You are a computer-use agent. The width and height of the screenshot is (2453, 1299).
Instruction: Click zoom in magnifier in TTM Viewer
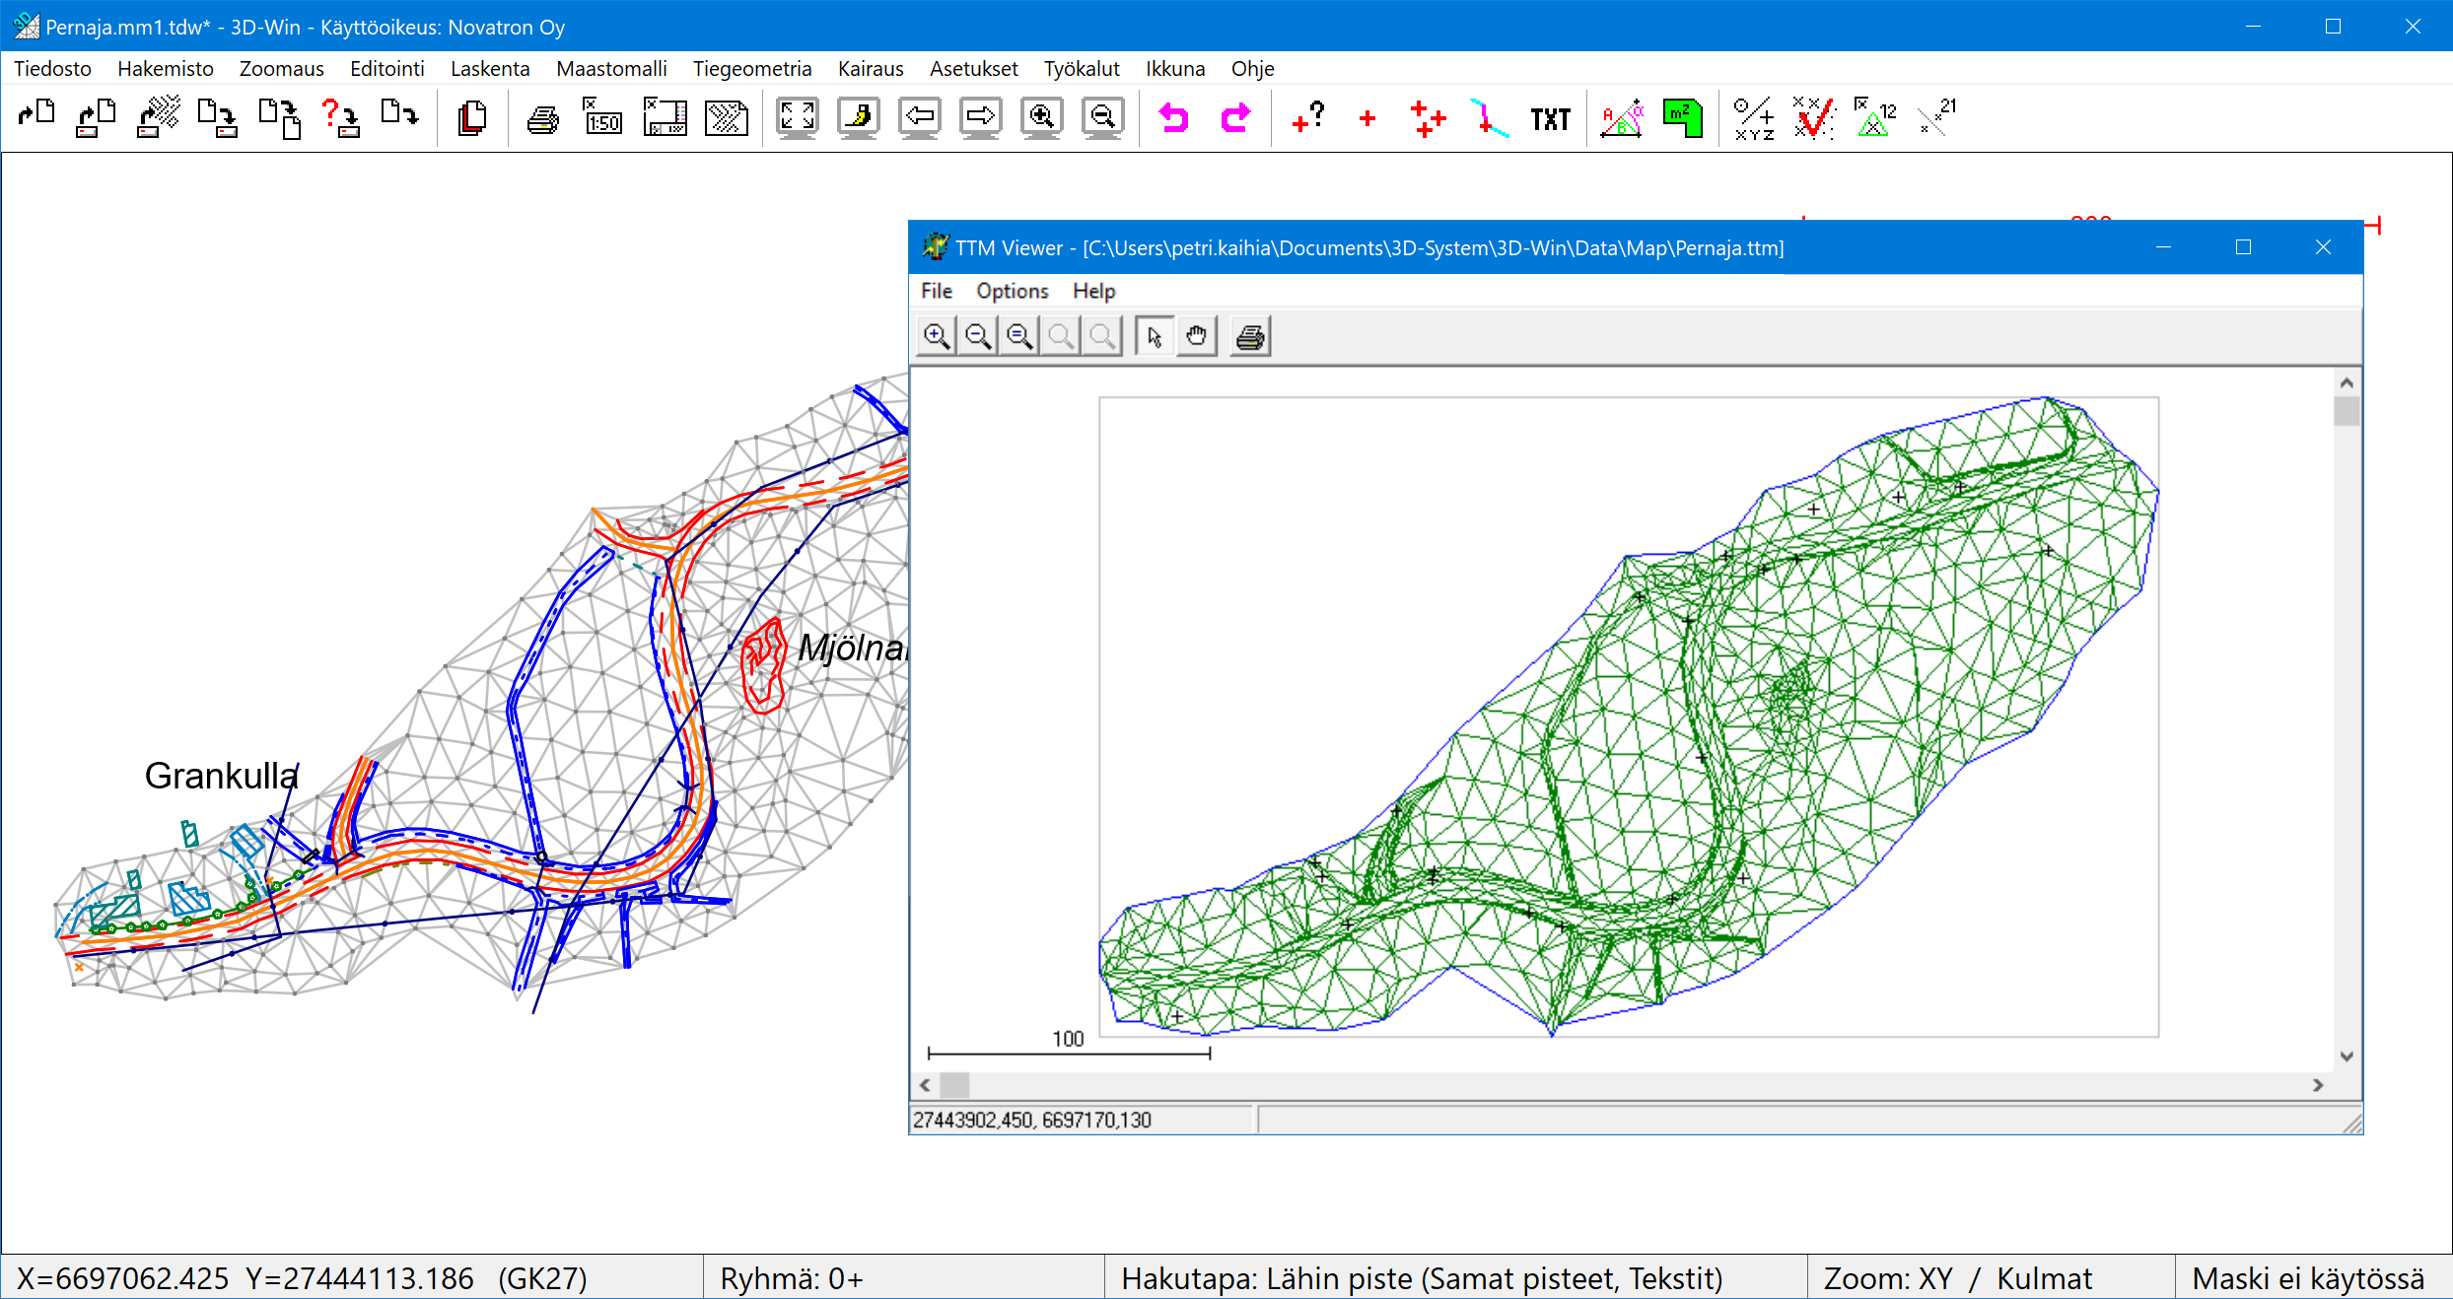[x=936, y=337]
